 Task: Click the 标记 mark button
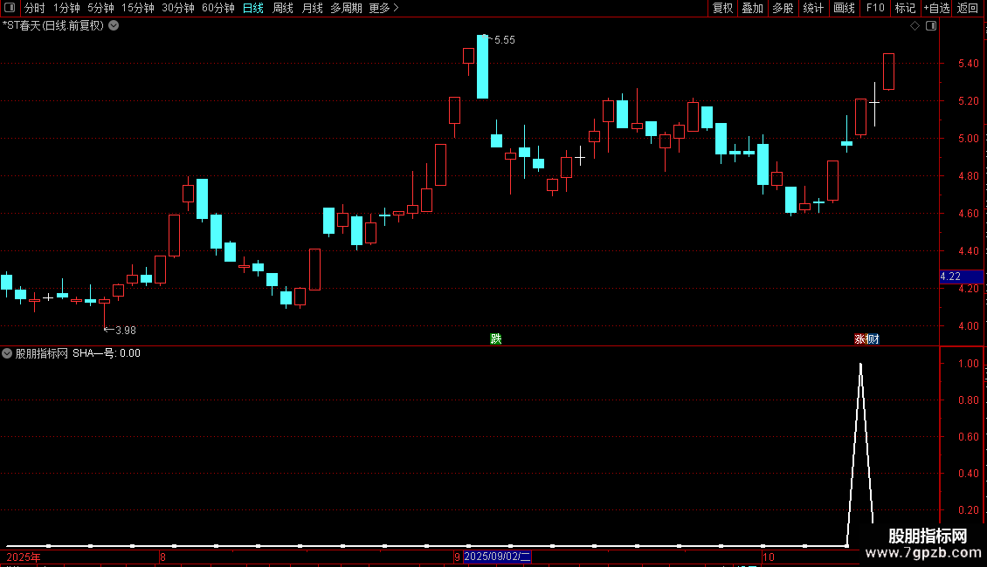[905, 8]
